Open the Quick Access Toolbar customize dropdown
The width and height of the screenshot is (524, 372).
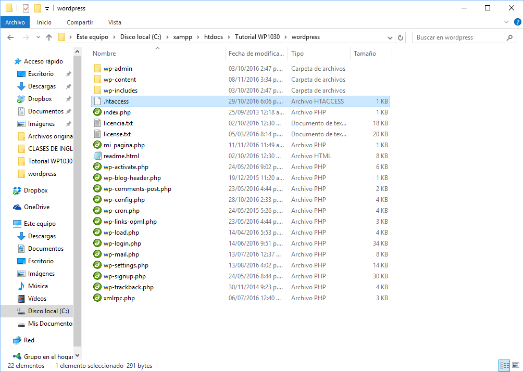pyautogui.click(x=47, y=9)
